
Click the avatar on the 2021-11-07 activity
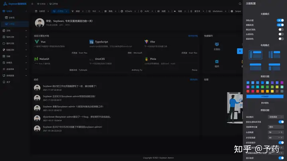coord(37,88)
